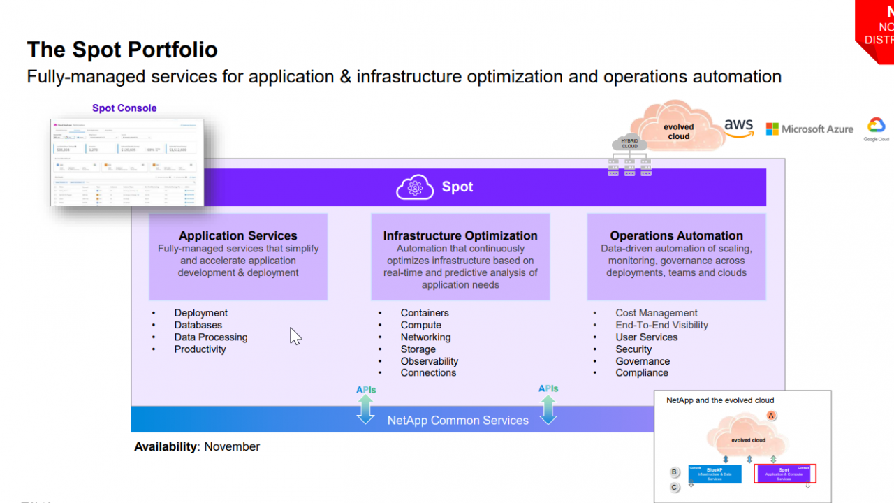Click the gray circle marker C

click(x=675, y=488)
